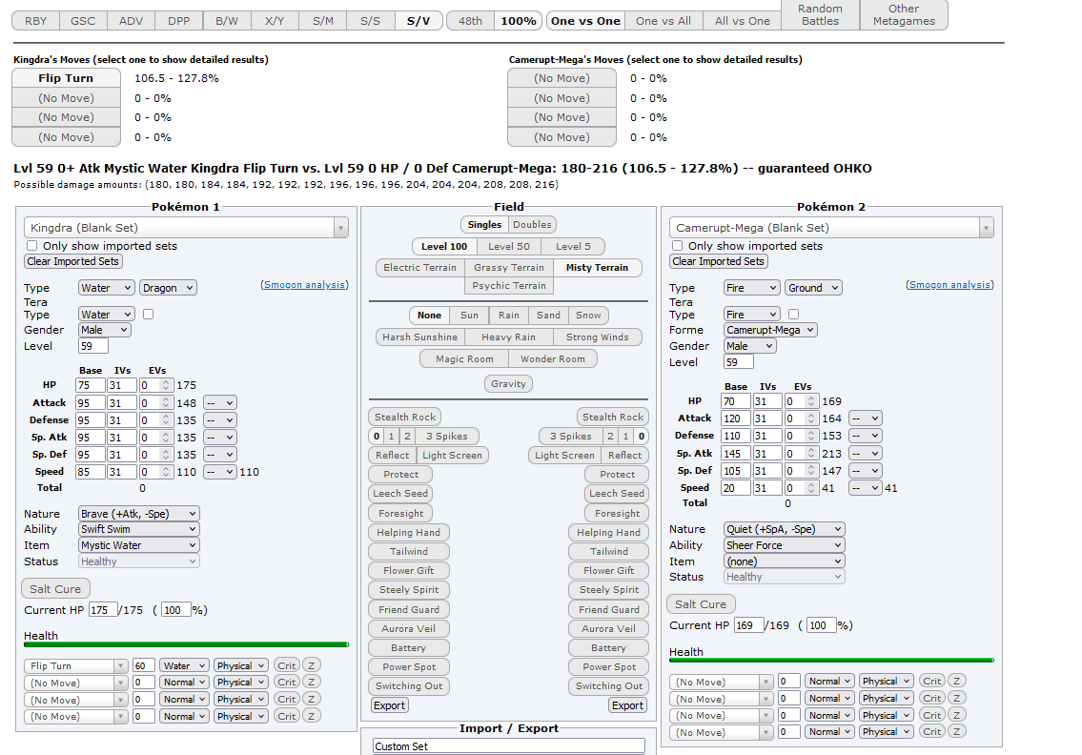Image resolution: width=1082 pixels, height=755 pixels.
Task: Set weather to Snow
Action: tap(588, 316)
